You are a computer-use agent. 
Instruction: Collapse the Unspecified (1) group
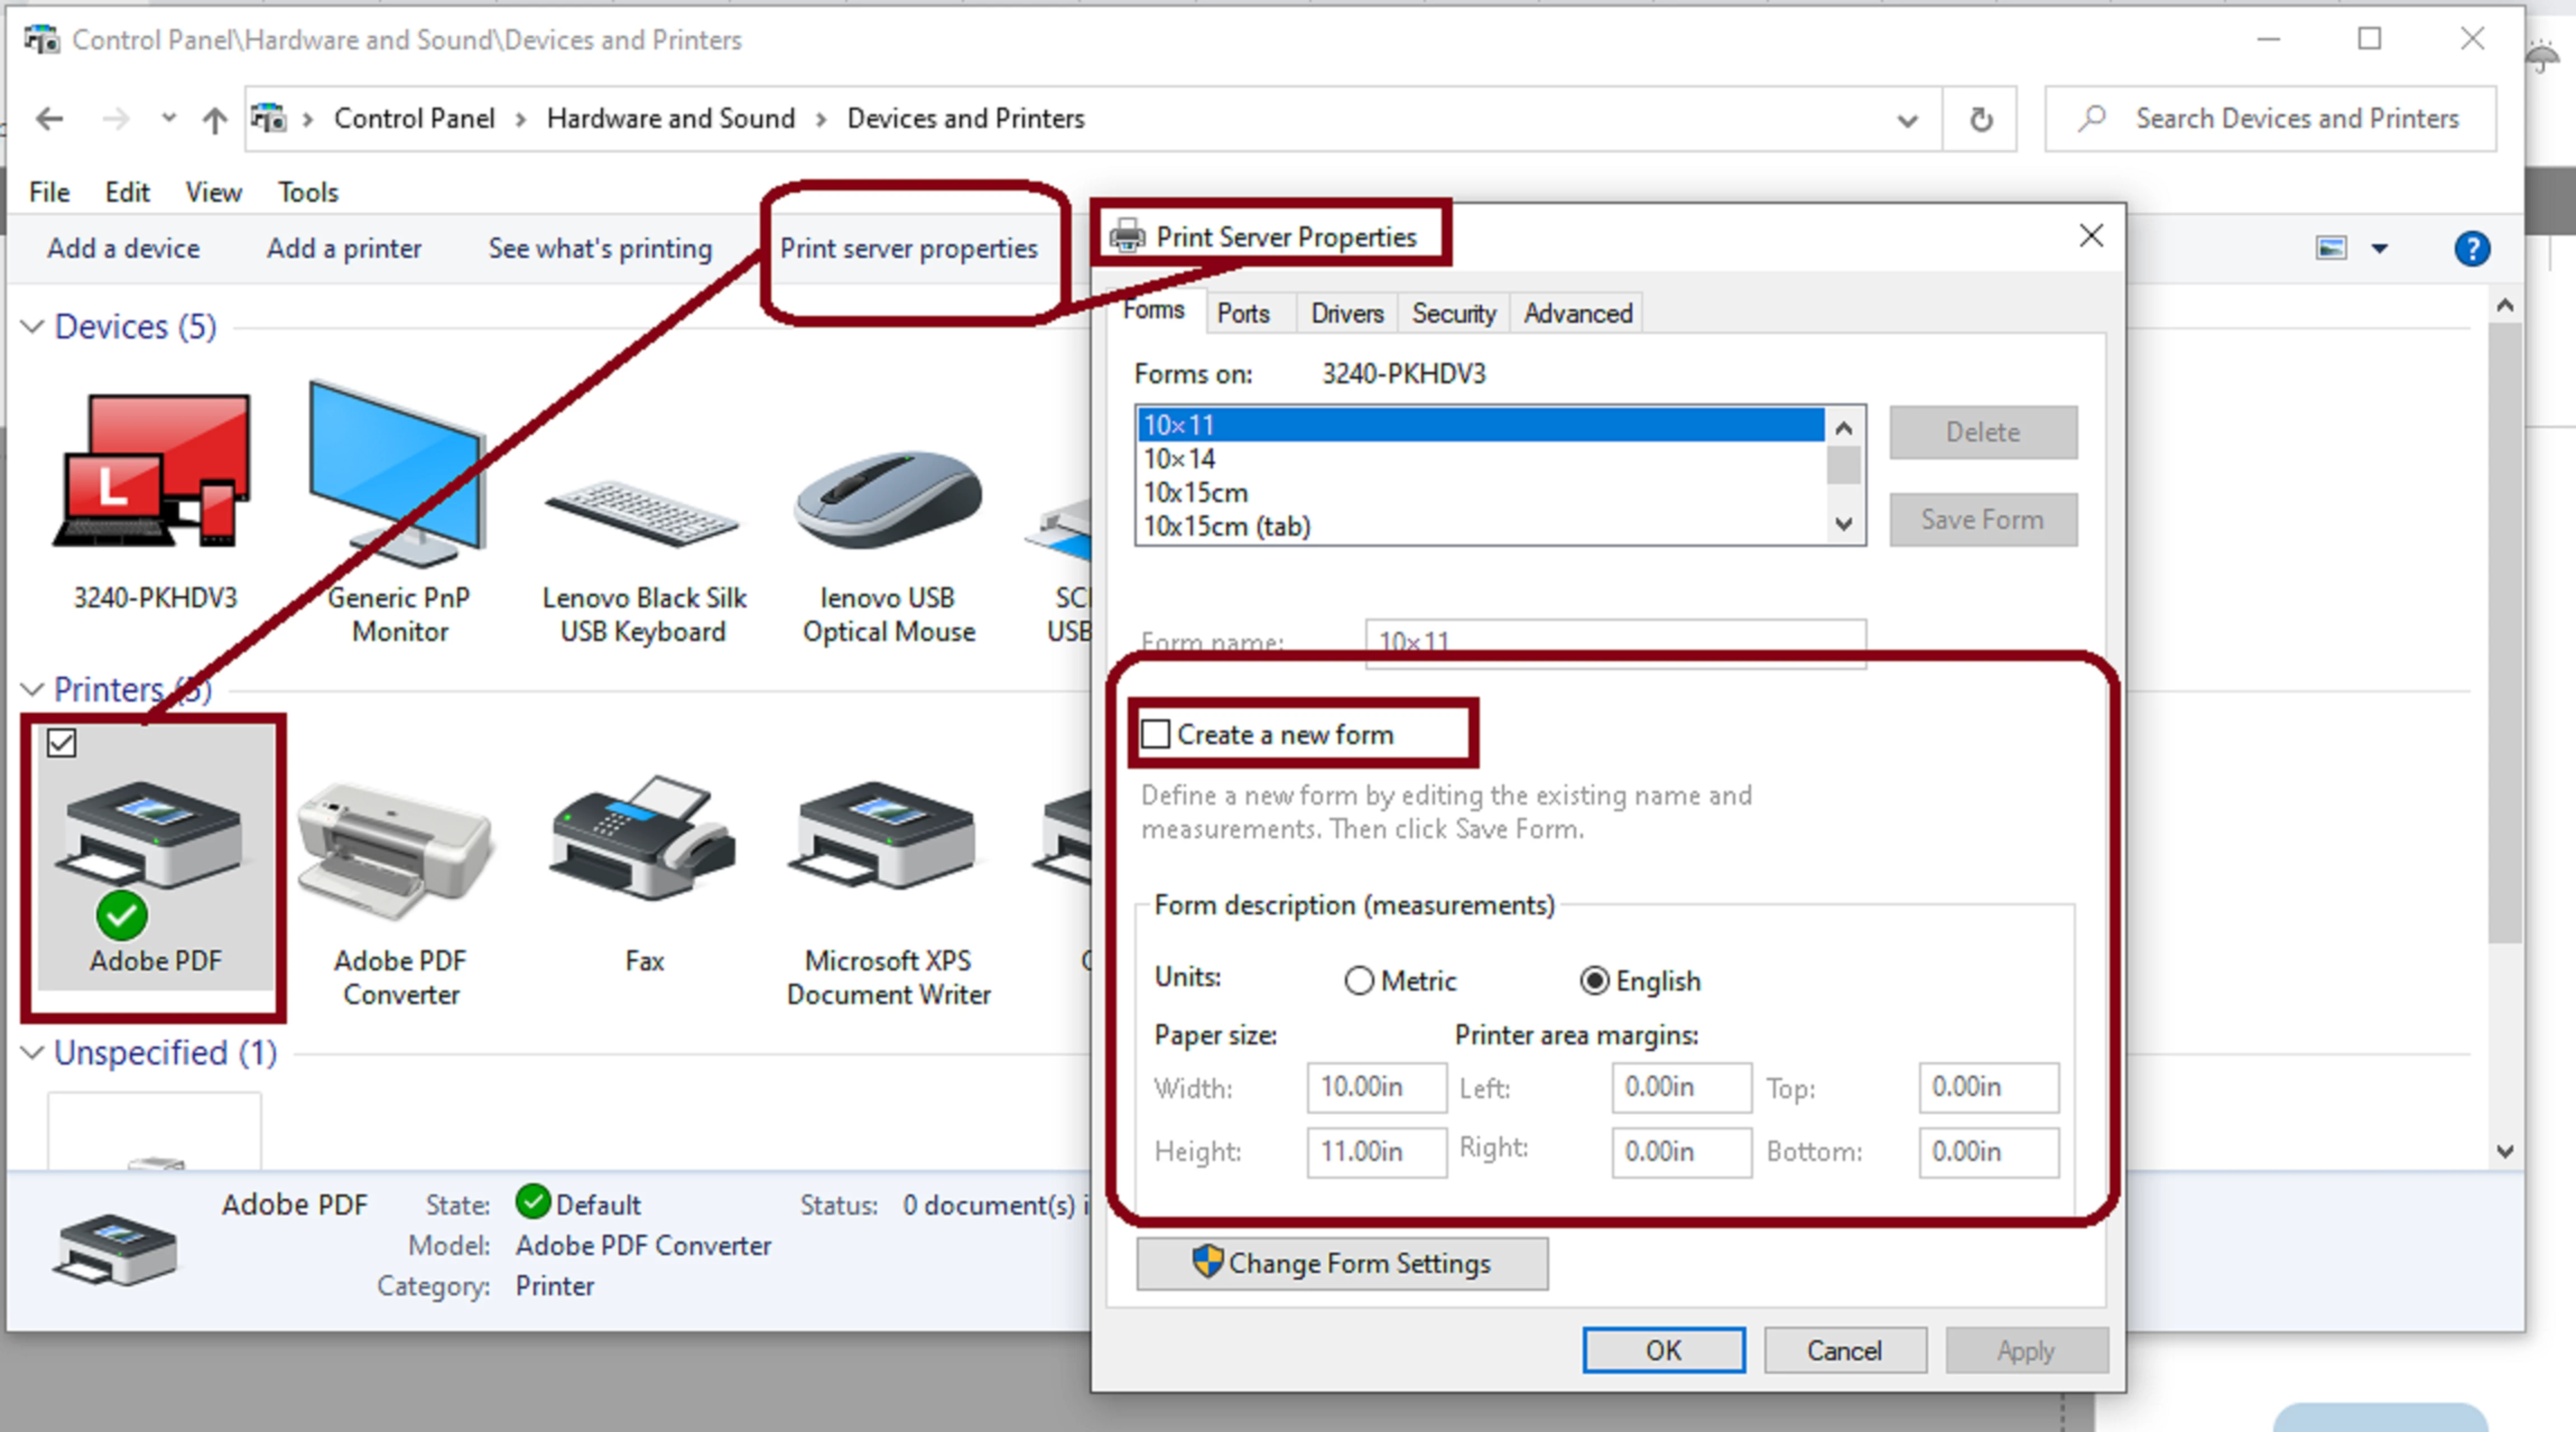(32, 1052)
